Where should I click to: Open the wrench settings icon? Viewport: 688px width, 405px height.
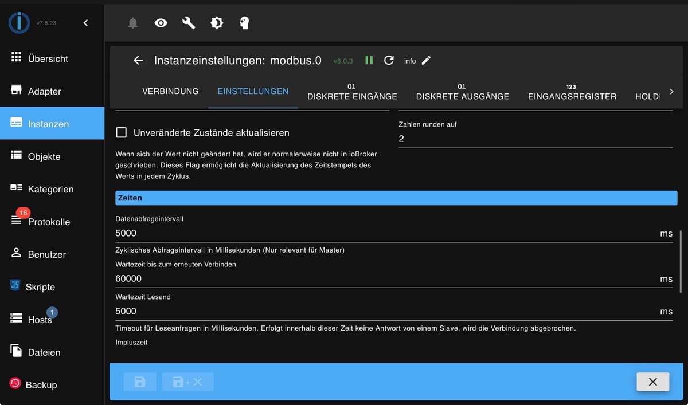189,23
